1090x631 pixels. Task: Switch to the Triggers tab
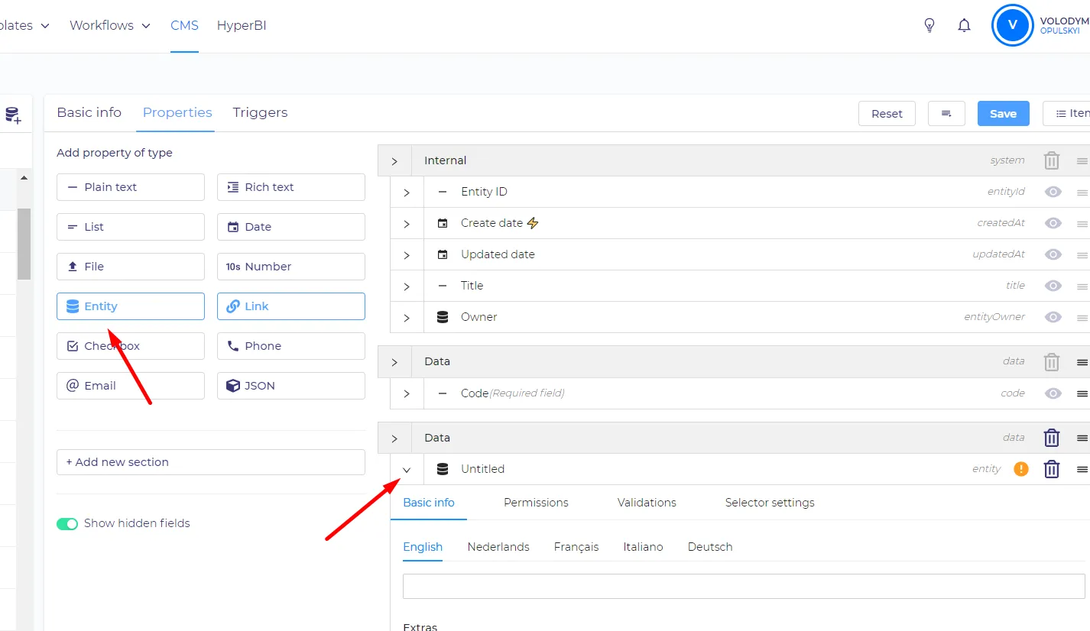tap(260, 112)
